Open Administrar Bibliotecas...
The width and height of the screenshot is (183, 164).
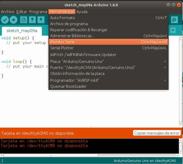(x=108, y=36)
